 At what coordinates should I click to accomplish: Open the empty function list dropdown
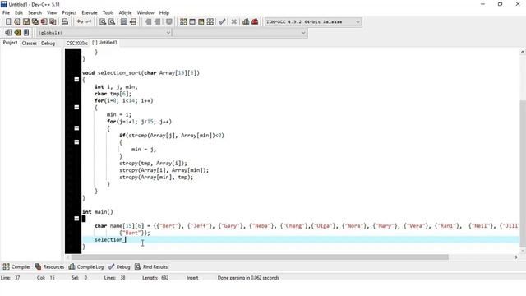click(240, 33)
